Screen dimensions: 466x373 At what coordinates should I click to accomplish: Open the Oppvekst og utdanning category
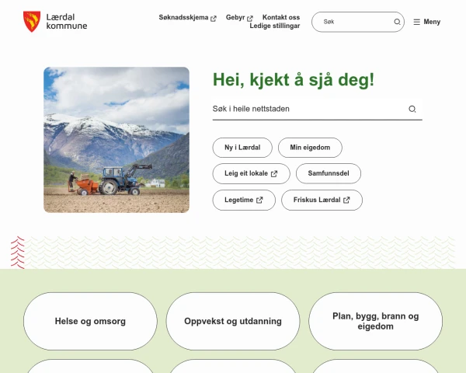click(233, 321)
